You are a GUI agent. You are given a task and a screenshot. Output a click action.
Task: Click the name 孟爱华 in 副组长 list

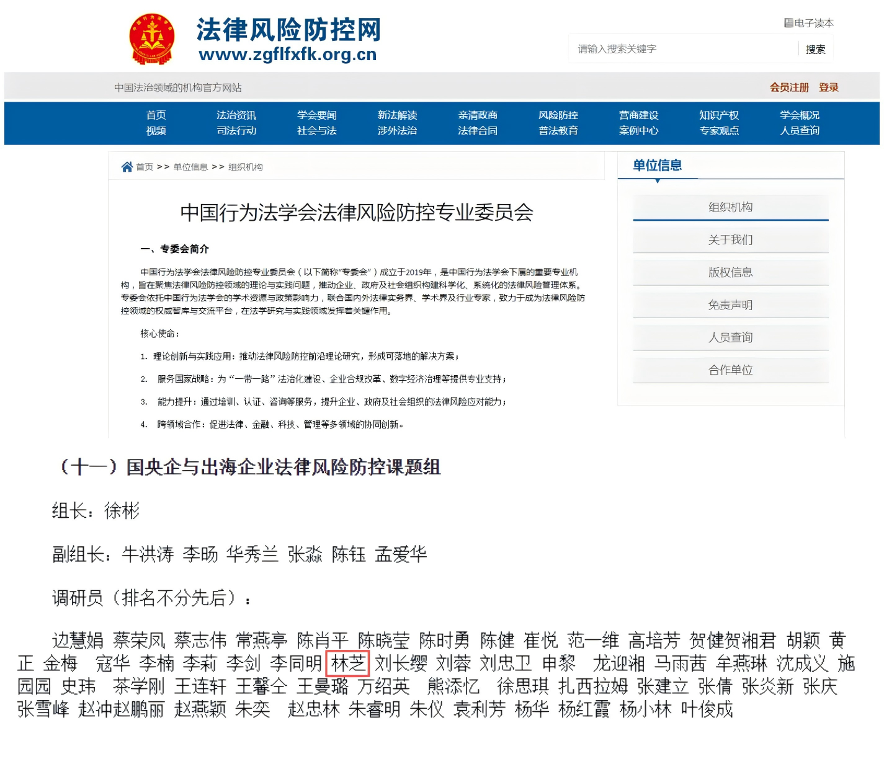401,554
